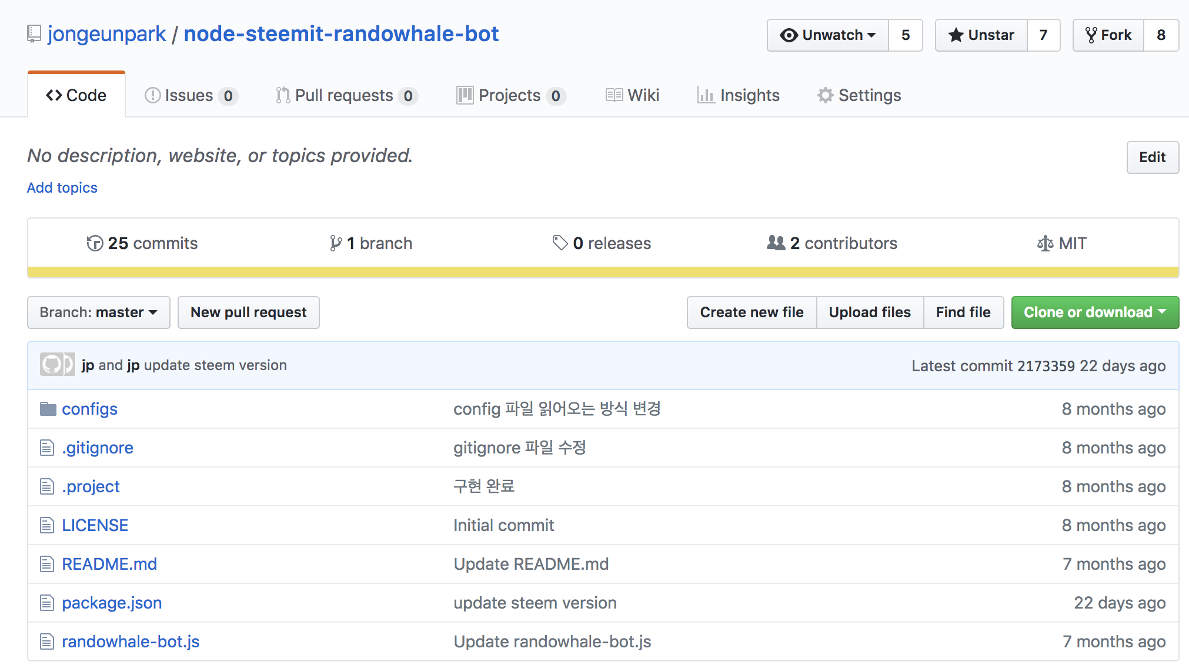Open the Wiki tab
The width and height of the screenshot is (1189, 672).
coord(633,95)
